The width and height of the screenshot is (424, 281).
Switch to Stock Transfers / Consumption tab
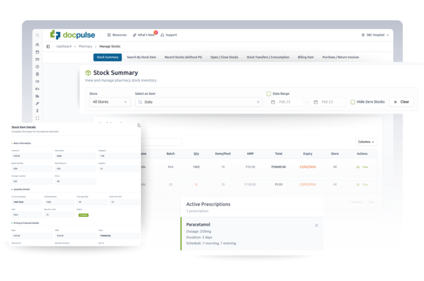tap(268, 57)
